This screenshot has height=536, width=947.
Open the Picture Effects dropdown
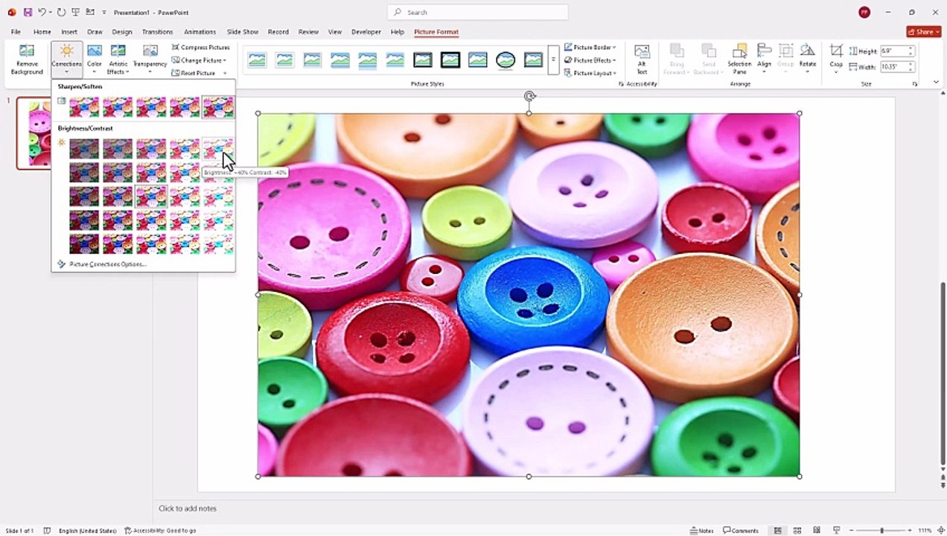click(590, 60)
